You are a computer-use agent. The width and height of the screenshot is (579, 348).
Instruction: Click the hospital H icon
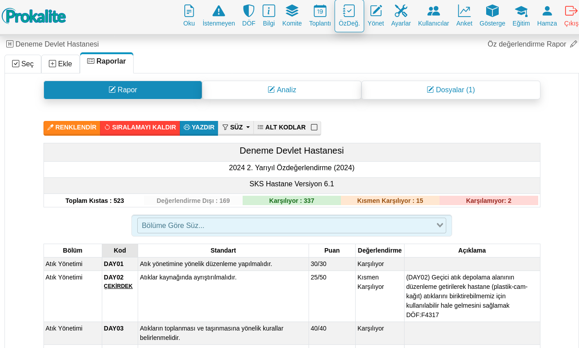pyautogui.click(x=10, y=44)
